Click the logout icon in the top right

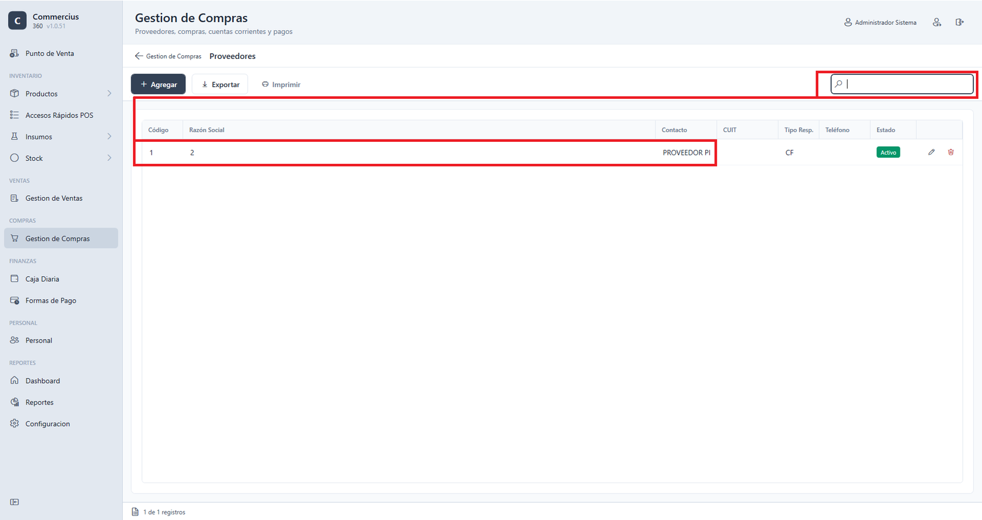pyautogui.click(x=959, y=22)
